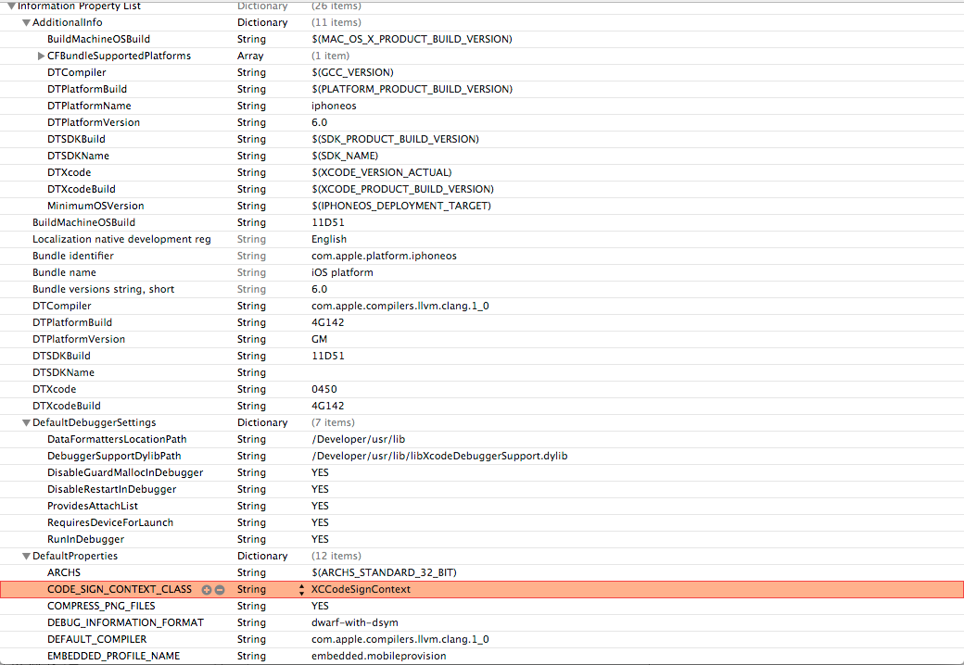Select the DTPlatformName key under AdditionalInfo
This screenshot has height=665, width=964.
pyautogui.click(x=89, y=106)
